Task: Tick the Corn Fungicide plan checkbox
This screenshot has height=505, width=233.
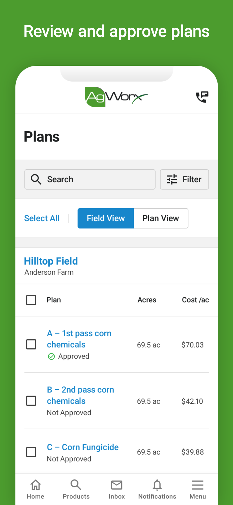Action: pos(31,452)
